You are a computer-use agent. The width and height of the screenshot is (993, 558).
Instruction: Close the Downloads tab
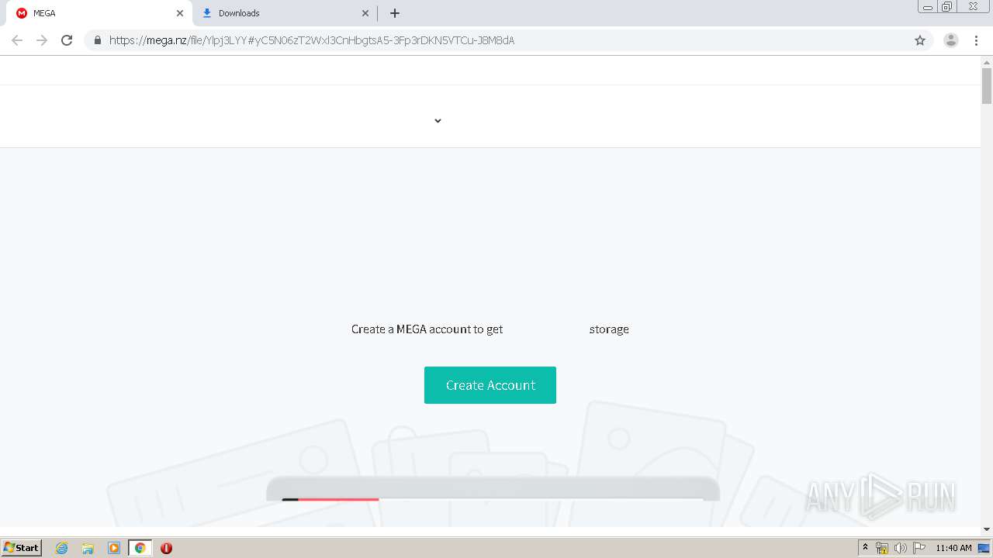pyautogui.click(x=365, y=13)
